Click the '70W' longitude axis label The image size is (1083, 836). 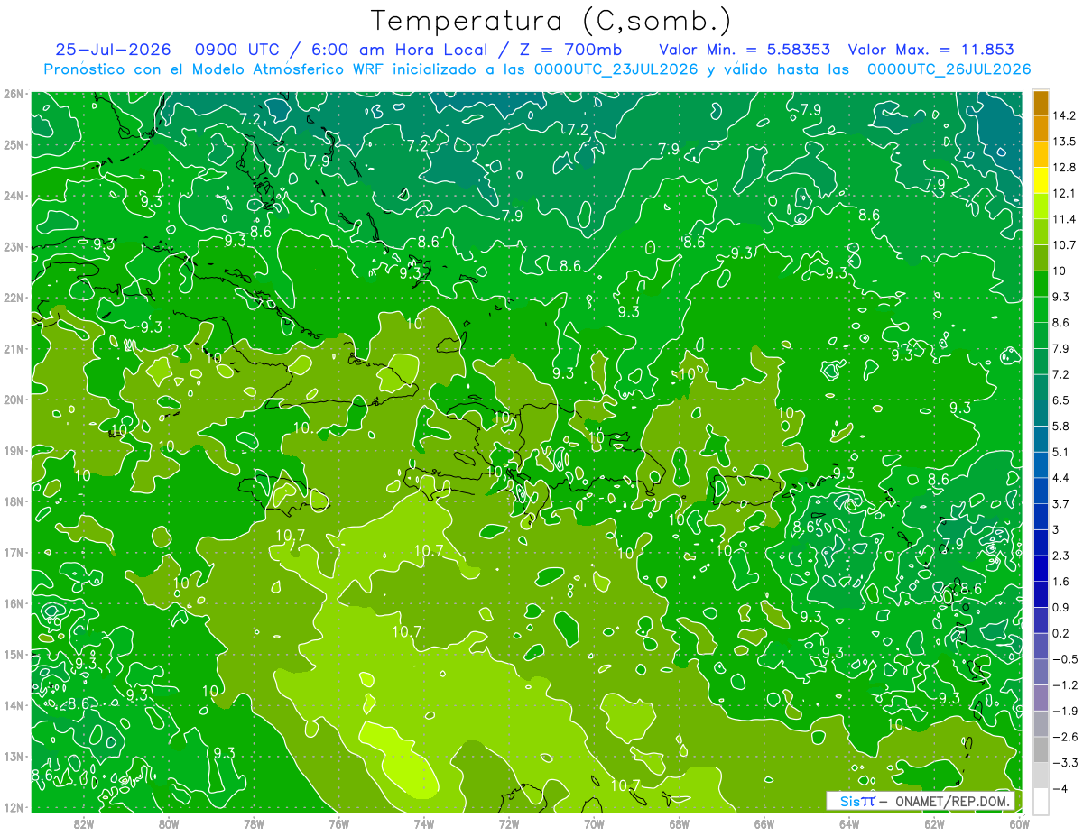594,823
